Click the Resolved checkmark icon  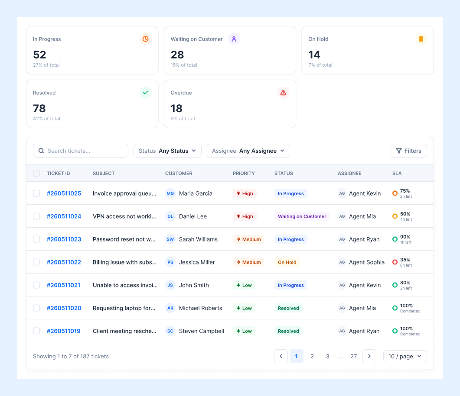click(145, 93)
